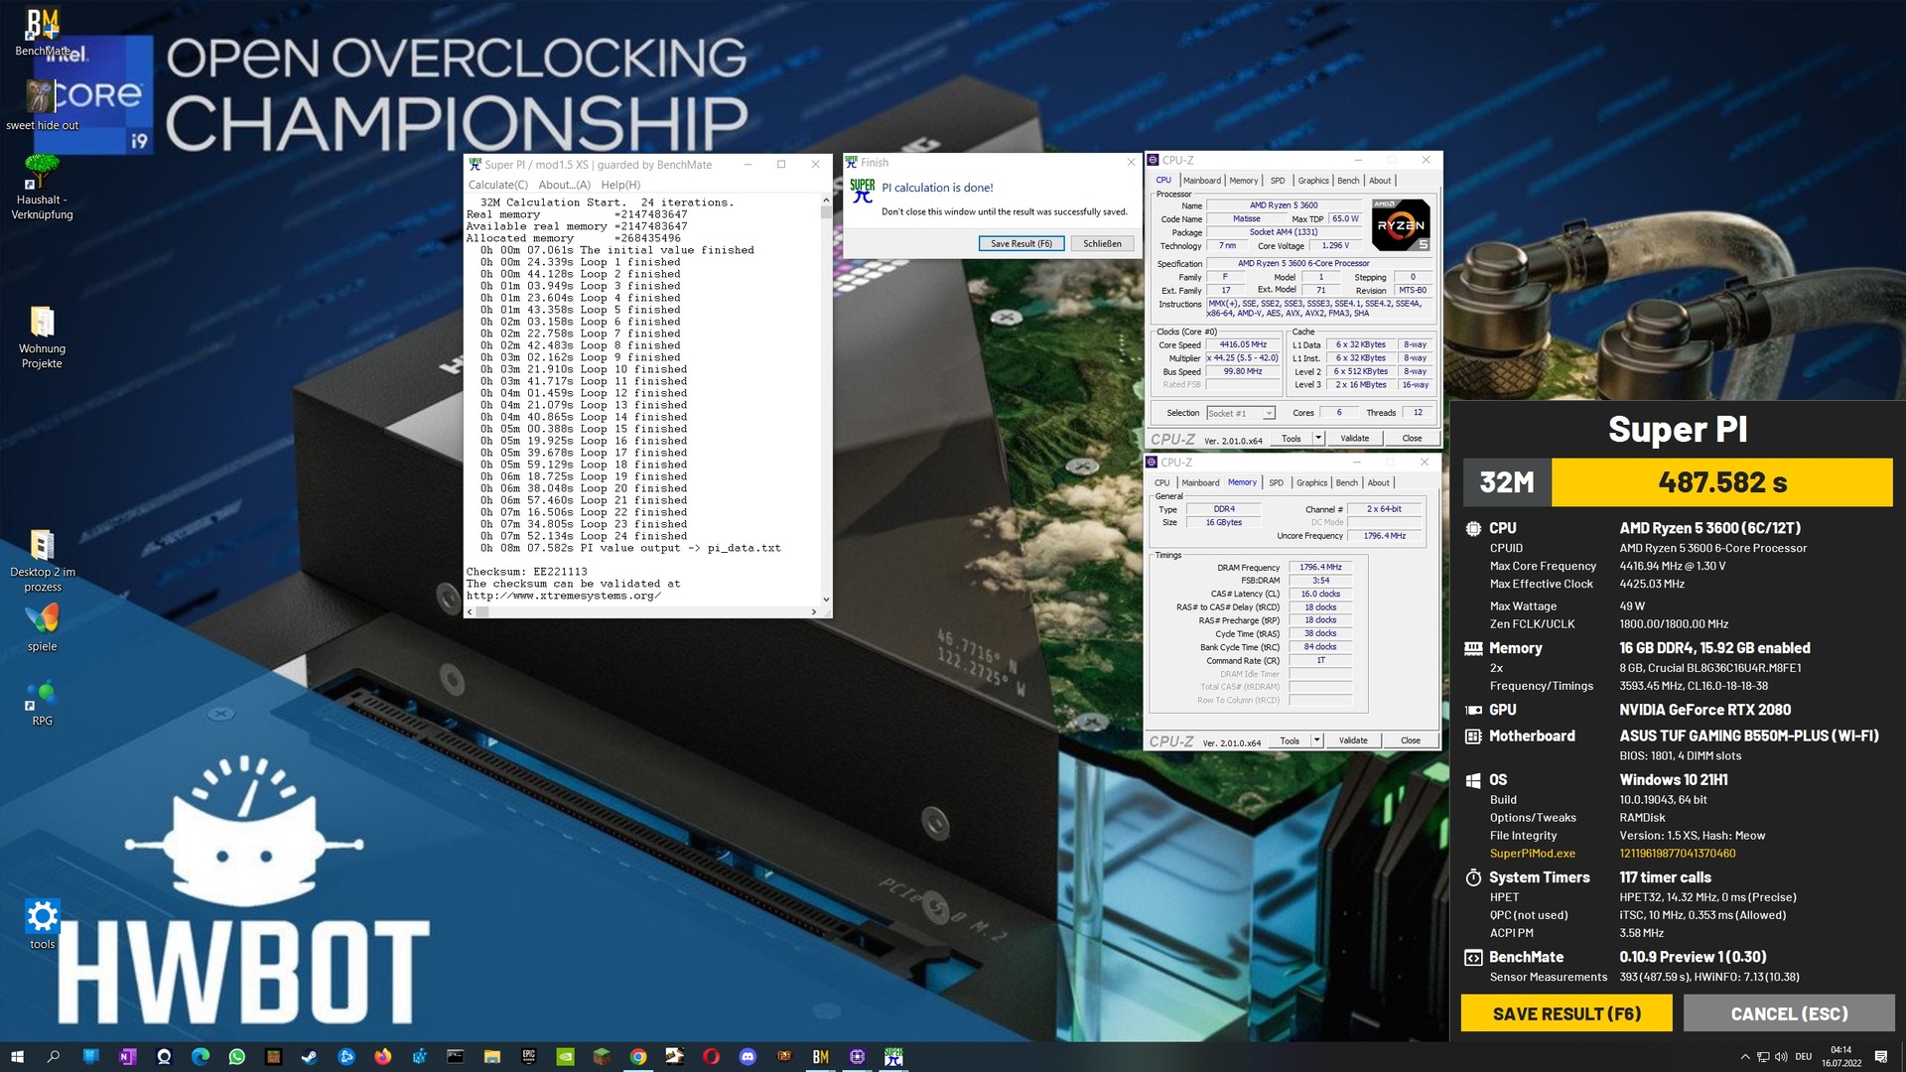Click Super PI log scroll-down arrow
This screenshot has height=1072, width=1906.
[826, 600]
